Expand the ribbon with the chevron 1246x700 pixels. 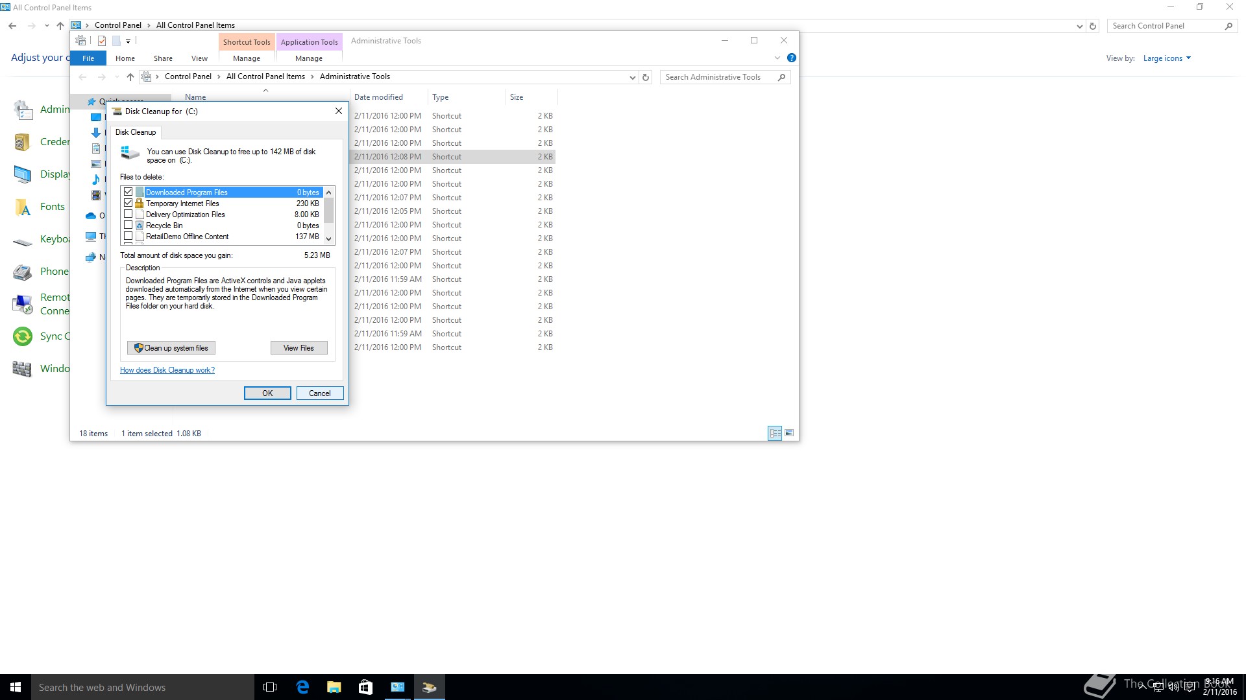pyautogui.click(x=777, y=58)
